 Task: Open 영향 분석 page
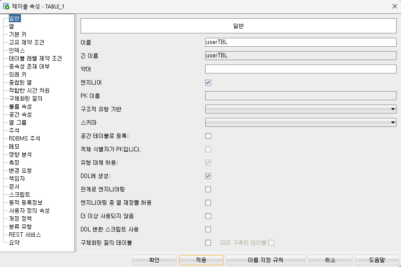20,154
